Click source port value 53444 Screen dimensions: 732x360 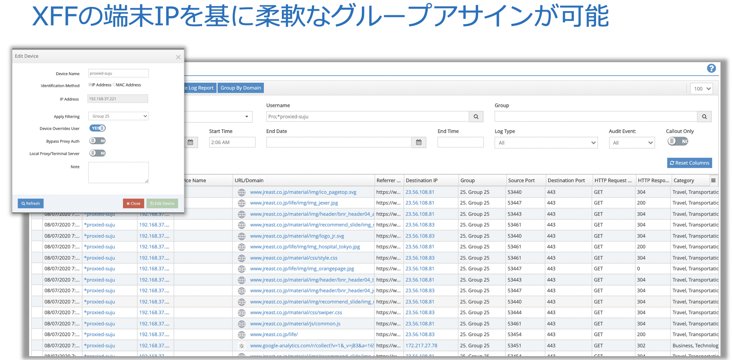pyautogui.click(x=515, y=313)
